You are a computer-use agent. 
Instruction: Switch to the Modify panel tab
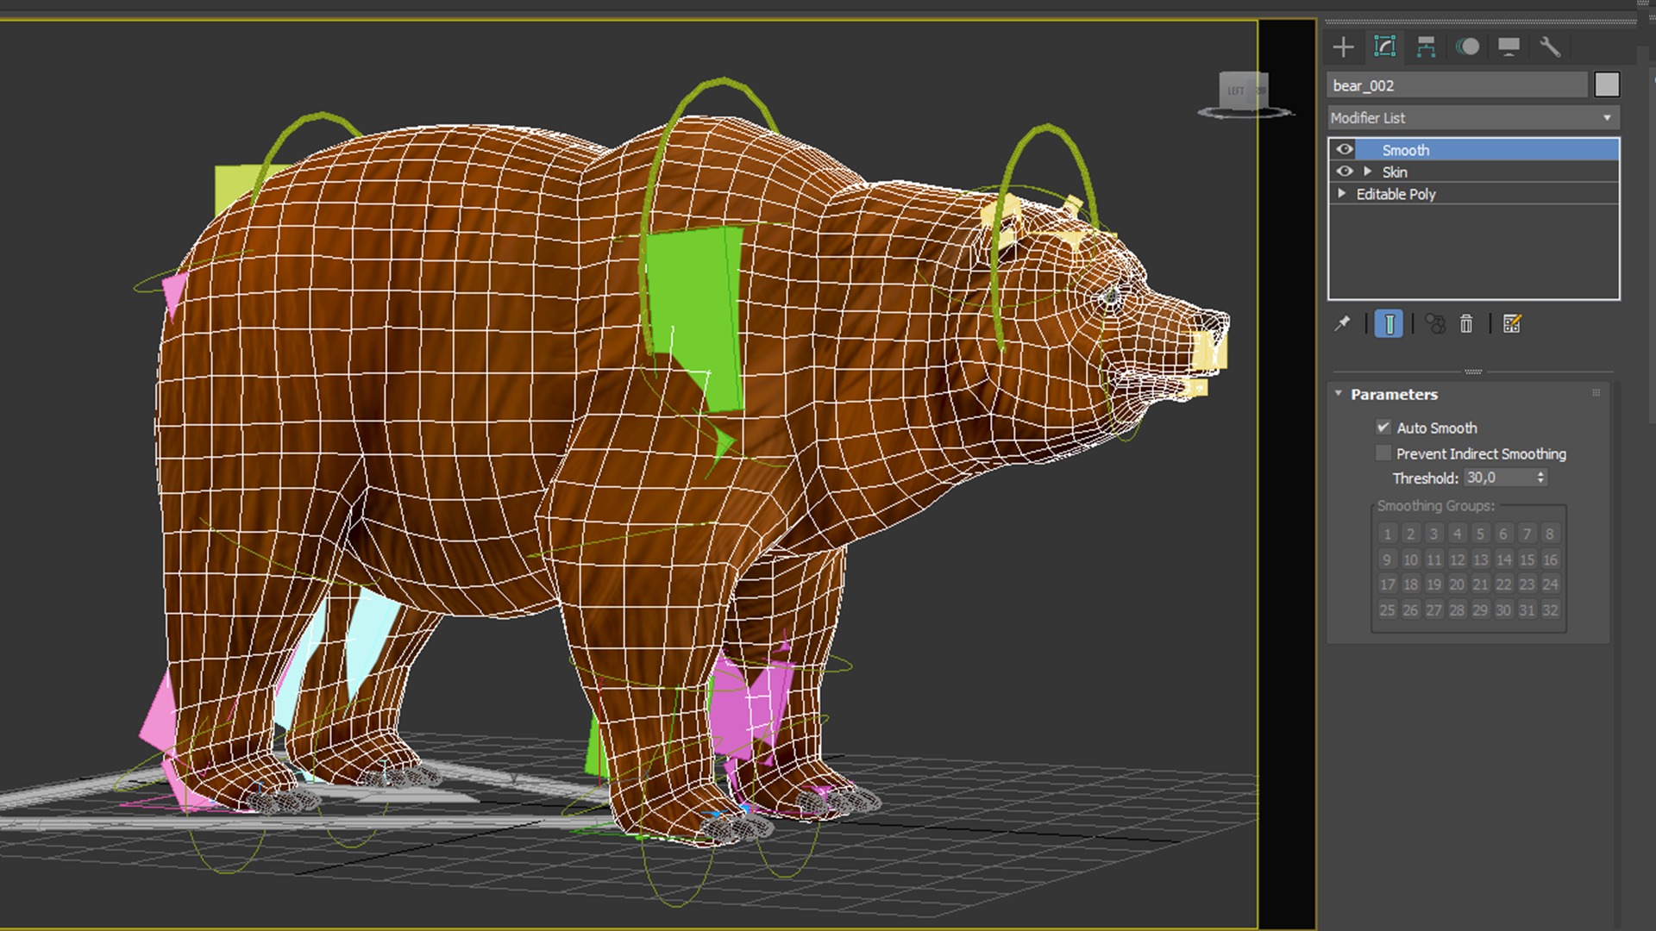1384,47
